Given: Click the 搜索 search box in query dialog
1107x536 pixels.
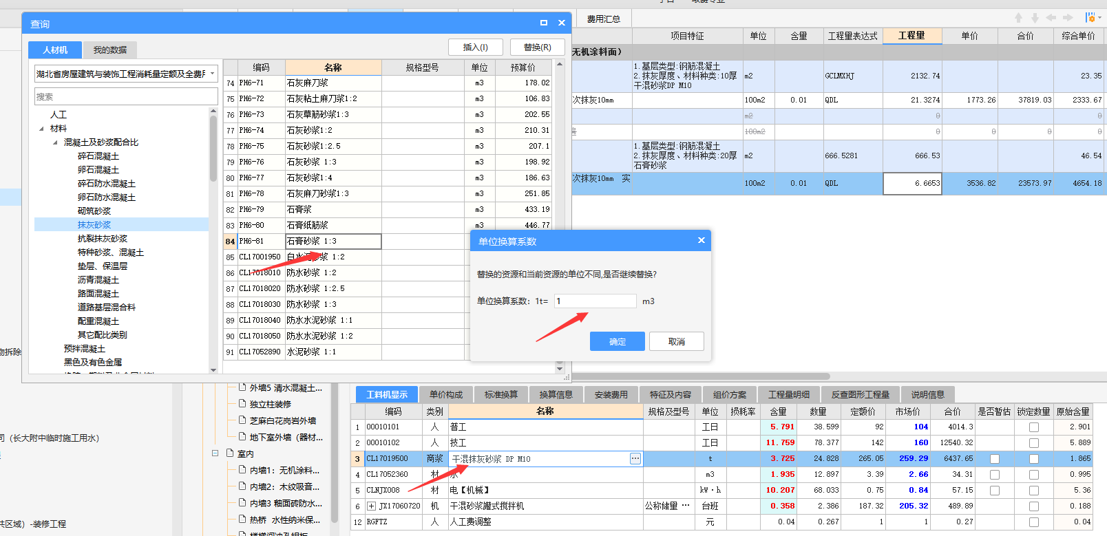Looking at the screenshot, I should pos(126,96).
